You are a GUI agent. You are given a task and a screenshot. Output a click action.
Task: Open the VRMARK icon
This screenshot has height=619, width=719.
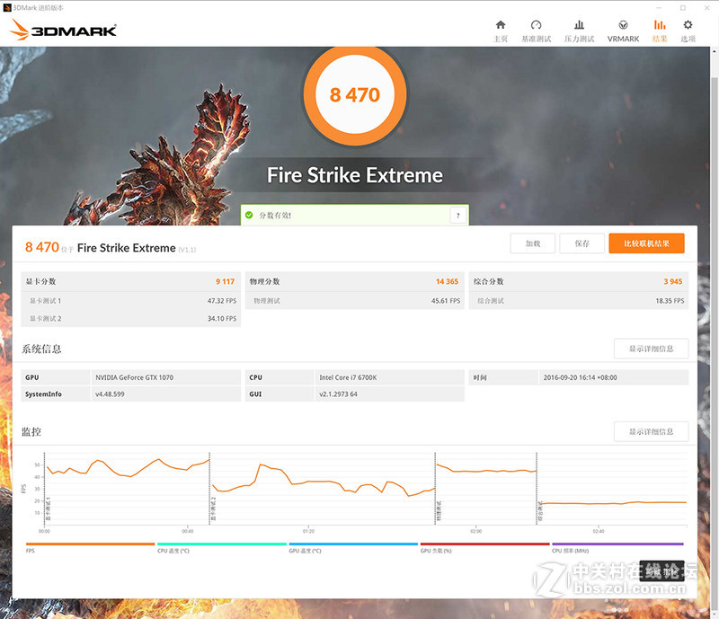pos(623,25)
